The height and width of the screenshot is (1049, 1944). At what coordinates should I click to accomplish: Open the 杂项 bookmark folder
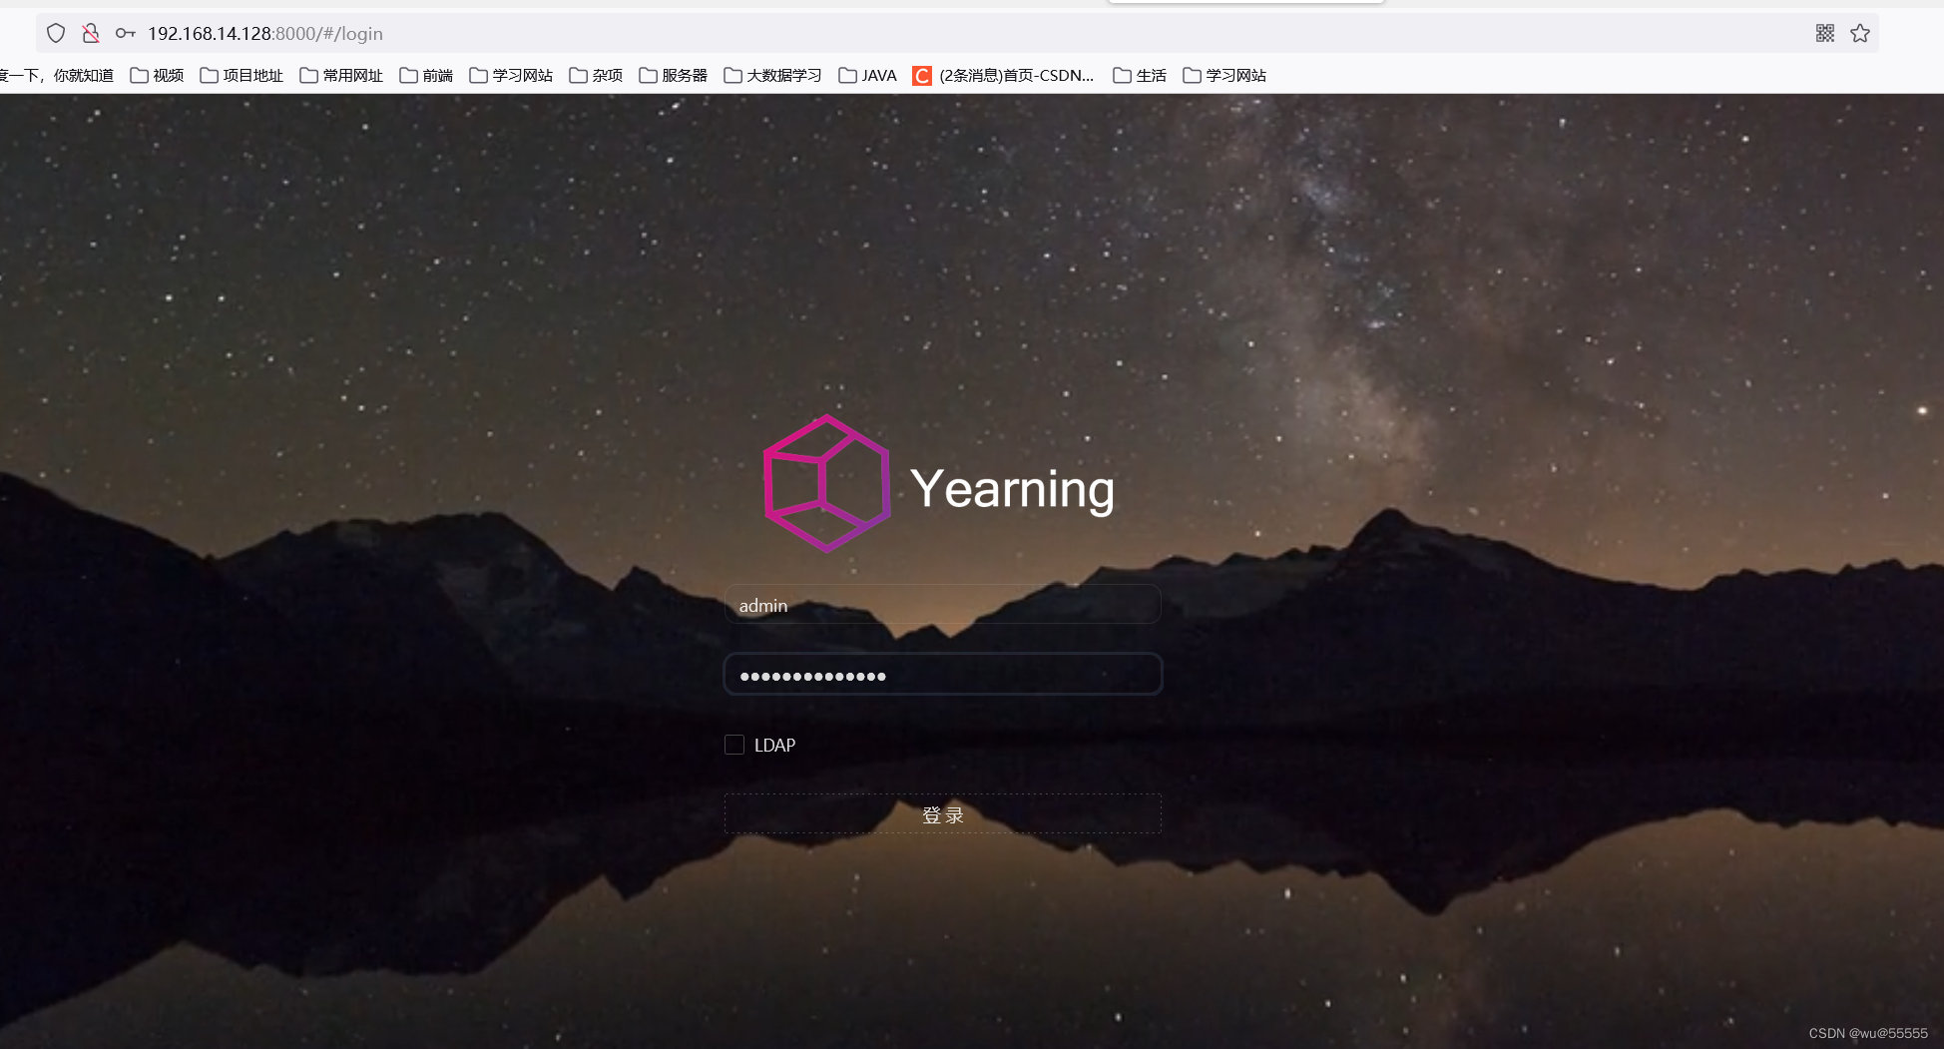point(596,76)
